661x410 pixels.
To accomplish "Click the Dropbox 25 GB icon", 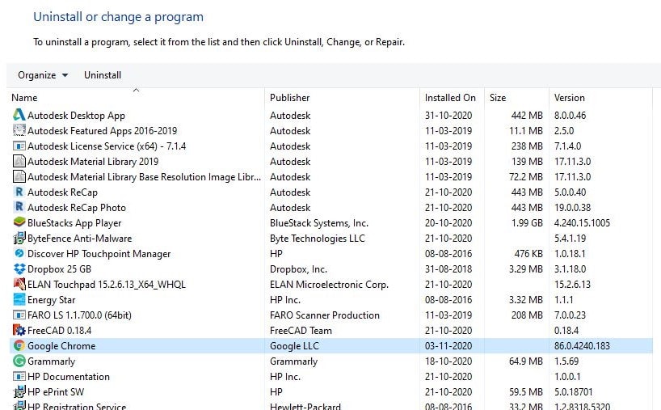I will pos(19,268).
